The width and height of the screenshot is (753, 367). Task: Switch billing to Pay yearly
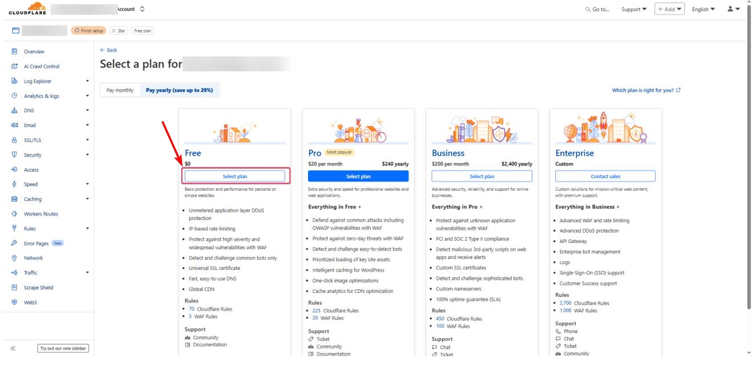click(x=180, y=90)
